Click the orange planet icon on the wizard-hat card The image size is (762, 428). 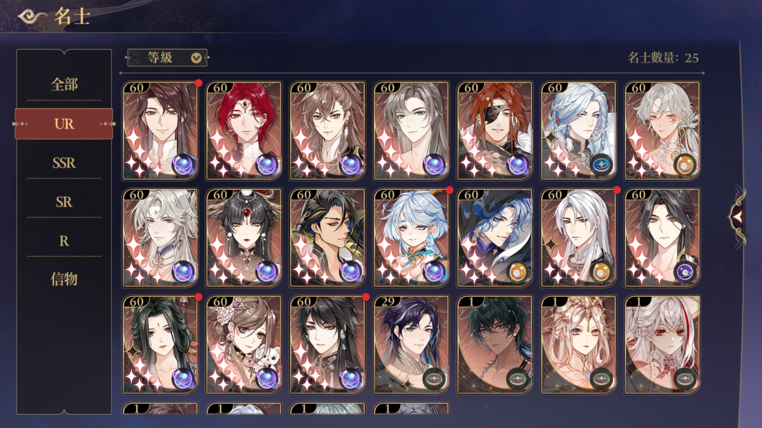click(x=518, y=272)
